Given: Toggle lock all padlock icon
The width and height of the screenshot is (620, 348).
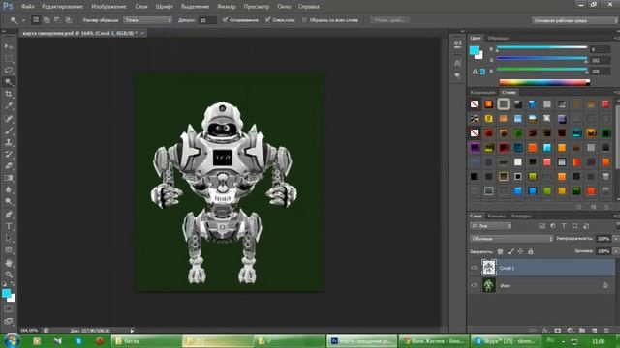Looking at the screenshot, I should click(531, 251).
